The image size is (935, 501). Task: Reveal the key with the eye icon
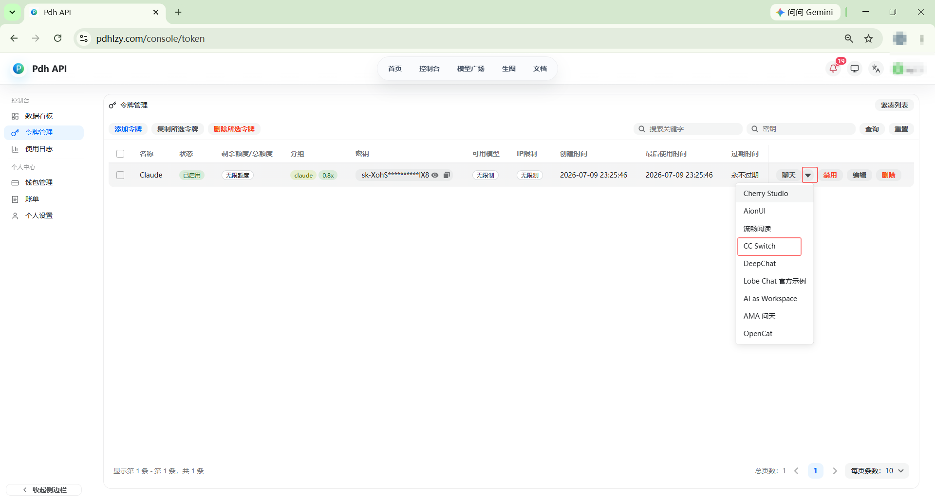pyautogui.click(x=435, y=175)
